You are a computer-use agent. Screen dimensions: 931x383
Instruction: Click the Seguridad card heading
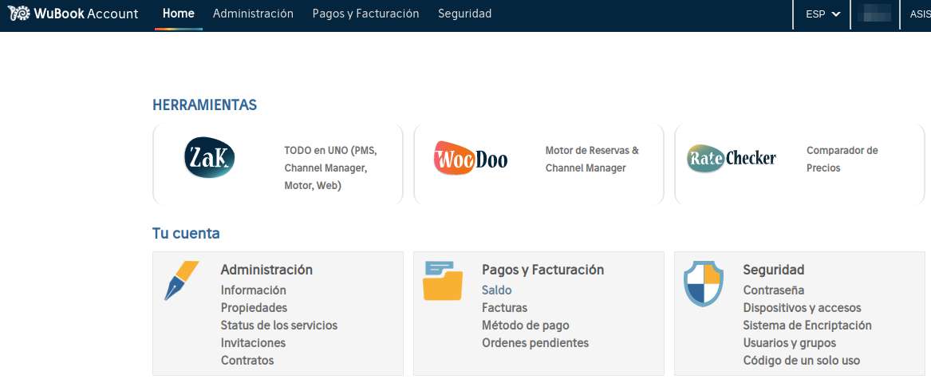click(x=774, y=270)
